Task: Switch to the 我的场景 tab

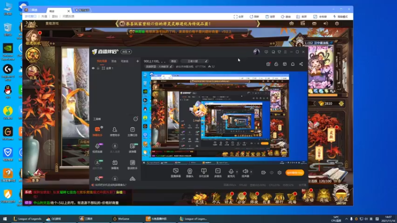Action: coord(102,61)
